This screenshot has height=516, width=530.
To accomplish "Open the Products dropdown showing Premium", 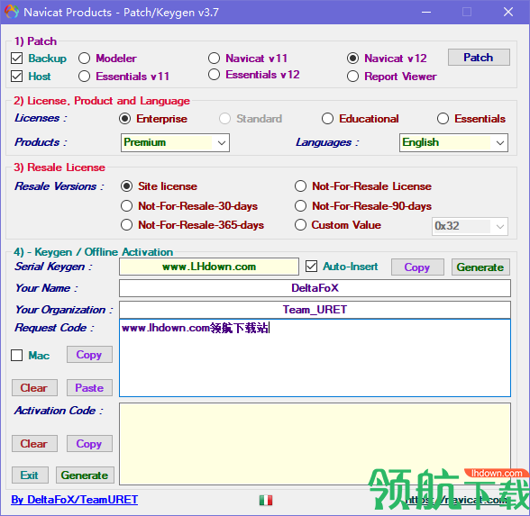I will pyautogui.click(x=175, y=142).
